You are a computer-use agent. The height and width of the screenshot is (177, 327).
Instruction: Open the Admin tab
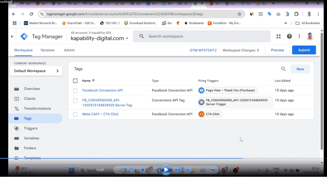[x=69, y=50]
